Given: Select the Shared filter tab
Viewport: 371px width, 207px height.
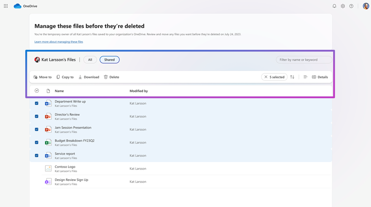Looking at the screenshot, I should 109,60.
